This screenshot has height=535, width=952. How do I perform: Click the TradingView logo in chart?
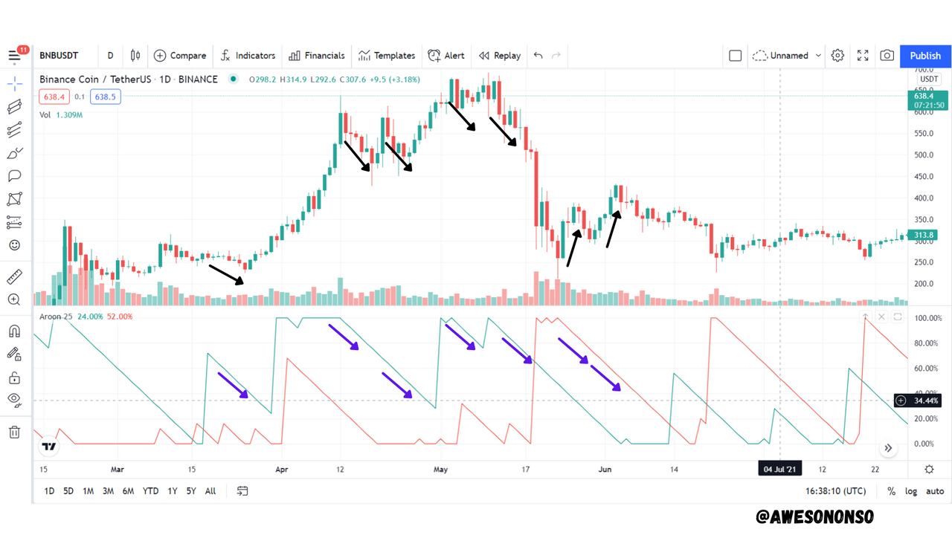[x=49, y=447]
